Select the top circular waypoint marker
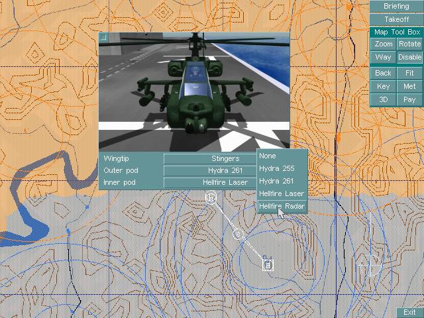The height and width of the screenshot is (318, 424). click(x=211, y=197)
